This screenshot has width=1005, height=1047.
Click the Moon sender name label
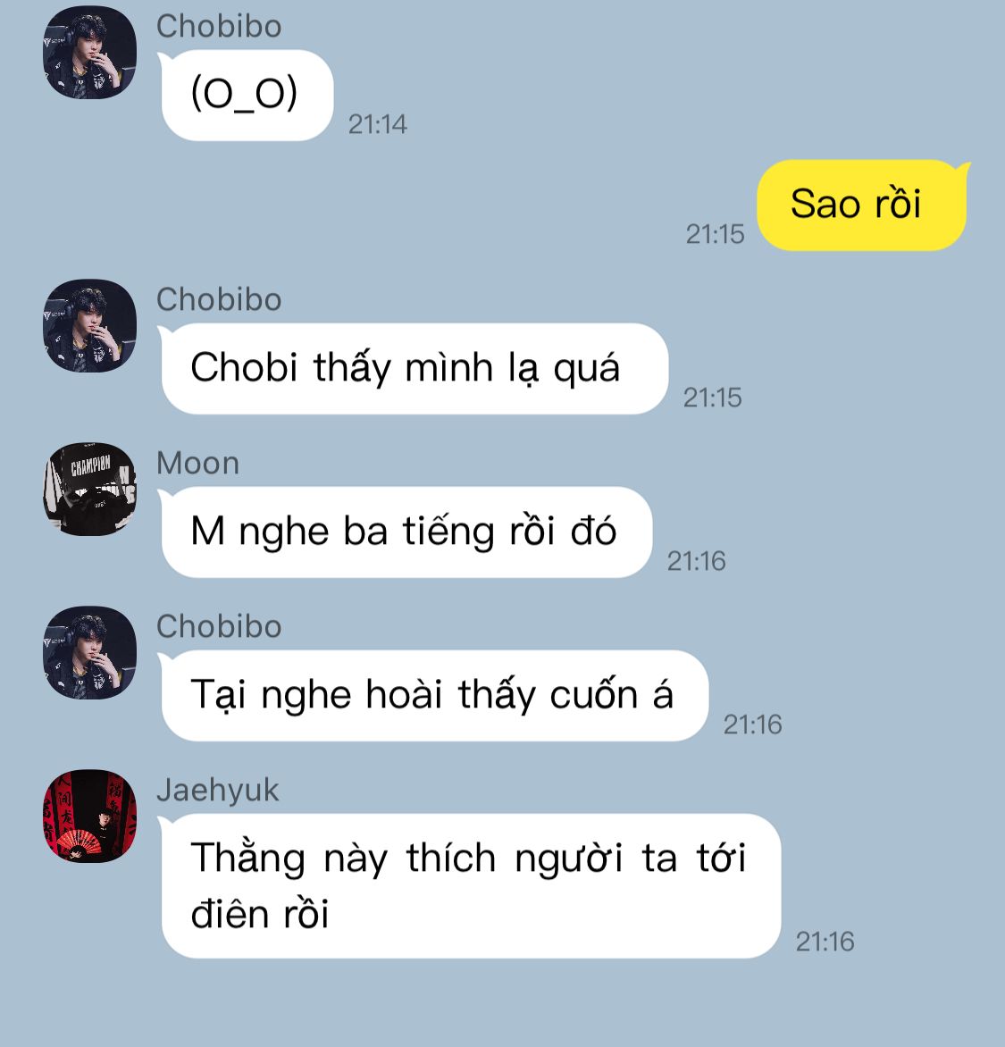coord(197,463)
